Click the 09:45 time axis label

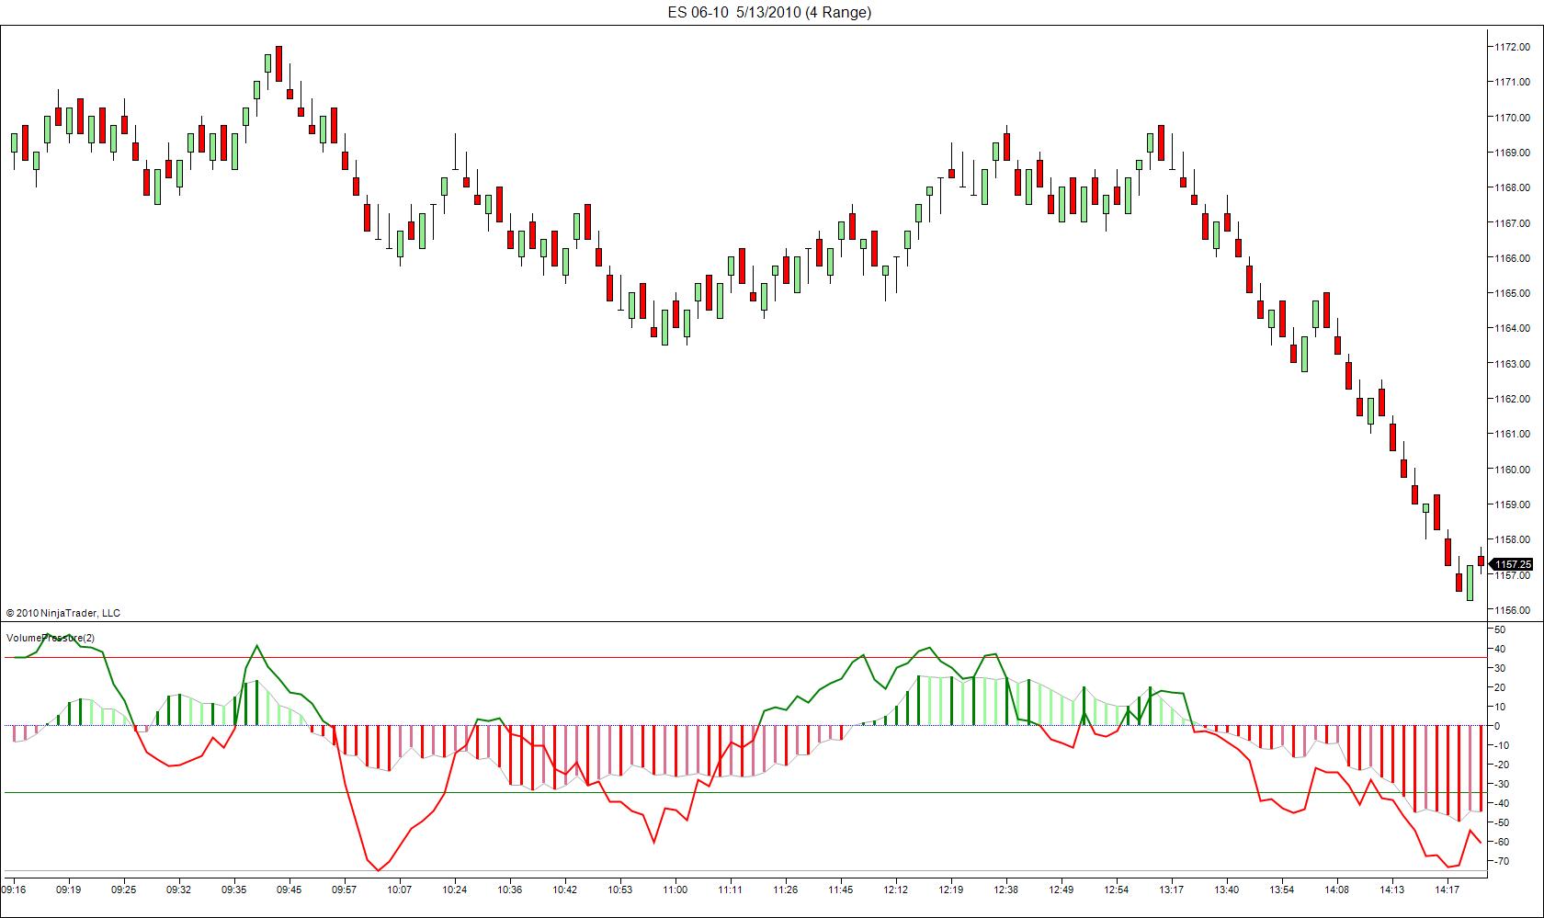point(289,890)
